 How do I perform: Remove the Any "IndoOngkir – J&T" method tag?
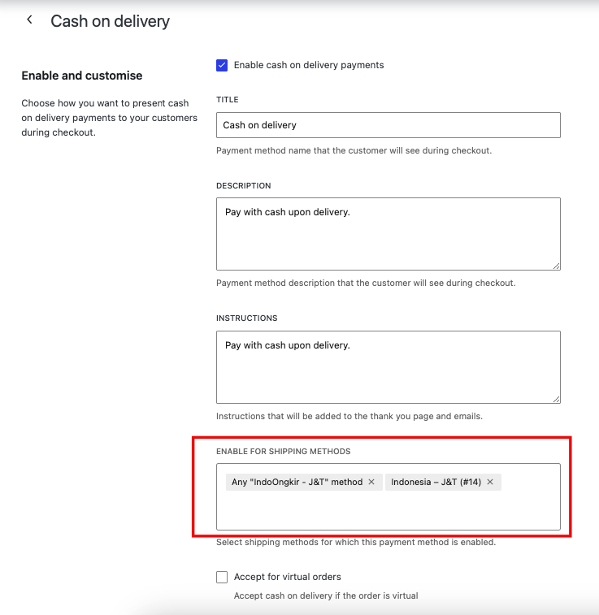tap(371, 482)
